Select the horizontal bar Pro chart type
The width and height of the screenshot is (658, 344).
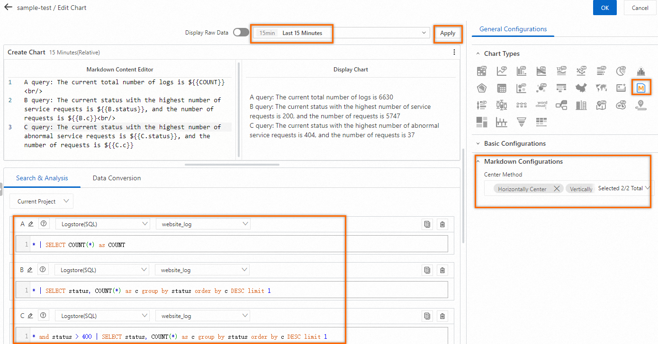click(601, 71)
